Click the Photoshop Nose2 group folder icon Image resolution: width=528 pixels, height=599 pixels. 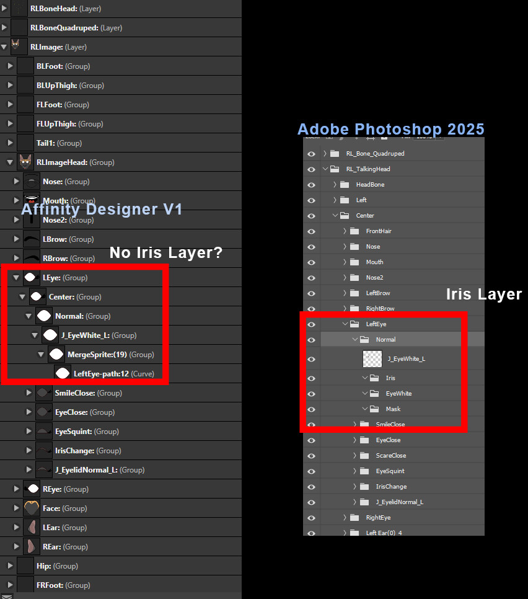tap(354, 278)
